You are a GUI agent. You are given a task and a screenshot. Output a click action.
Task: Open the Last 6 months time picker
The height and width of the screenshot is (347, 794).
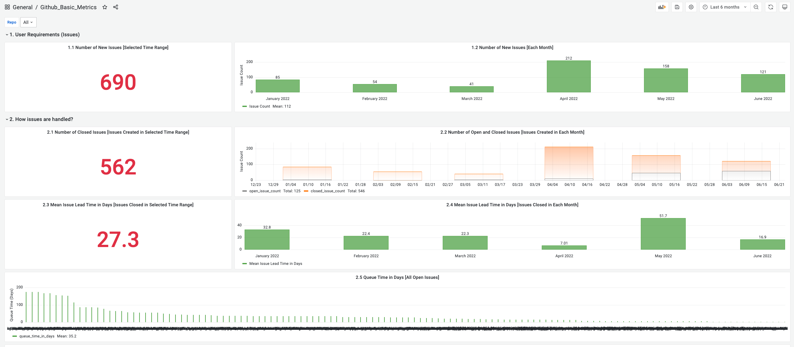[725, 7]
